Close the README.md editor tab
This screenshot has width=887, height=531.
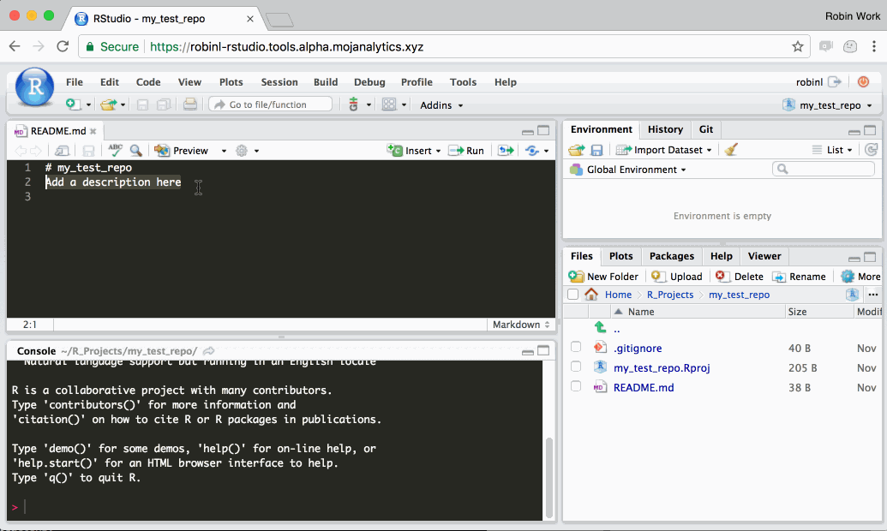(93, 131)
